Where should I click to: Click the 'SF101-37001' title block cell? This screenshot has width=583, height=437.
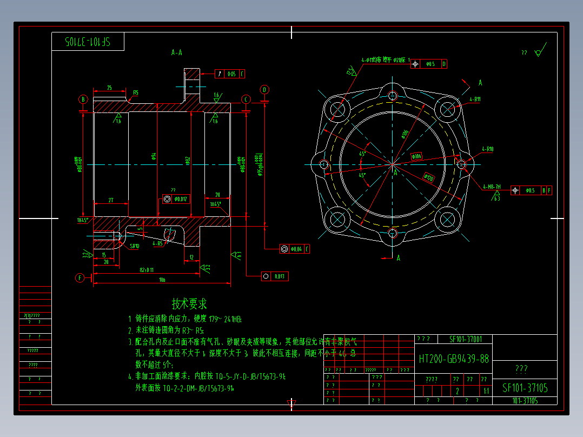[466, 339]
